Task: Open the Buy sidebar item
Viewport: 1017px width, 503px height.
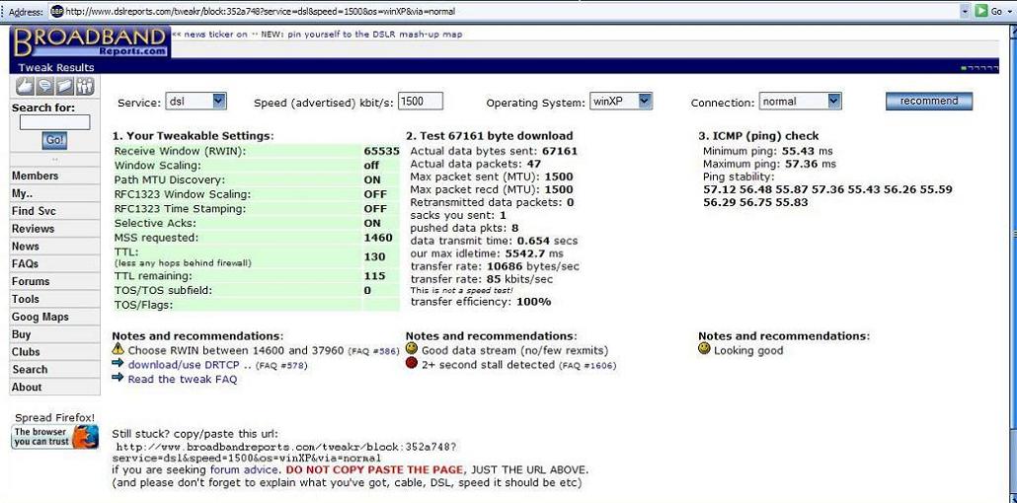Action: 55,334
